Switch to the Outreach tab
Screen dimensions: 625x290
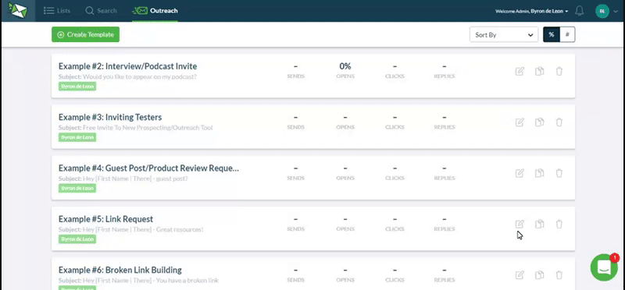155,11
